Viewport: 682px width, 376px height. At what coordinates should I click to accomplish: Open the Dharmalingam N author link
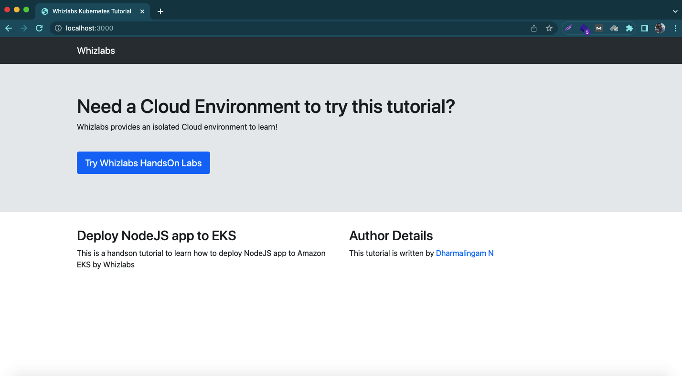click(465, 253)
